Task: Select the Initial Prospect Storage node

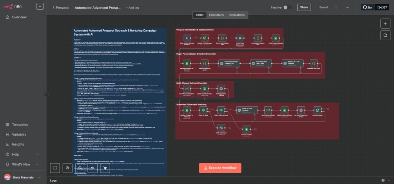Action: point(276,38)
